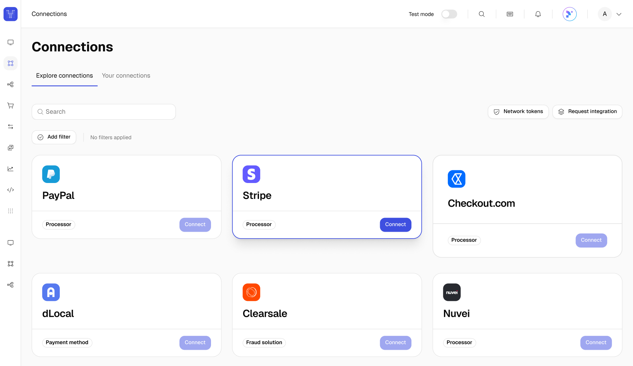Click the Request integration button
Image resolution: width=633 pixels, height=366 pixels.
pyautogui.click(x=587, y=112)
